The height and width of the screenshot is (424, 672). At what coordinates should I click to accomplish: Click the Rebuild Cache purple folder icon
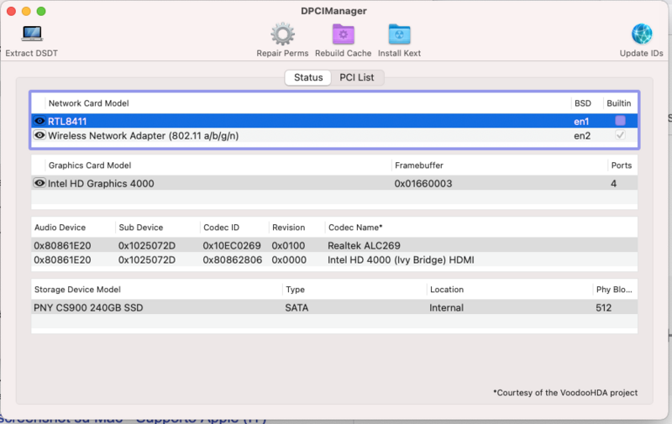[x=344, y=34]
